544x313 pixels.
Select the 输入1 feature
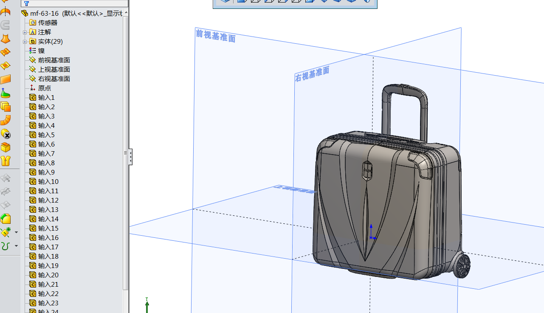[x=42, y=98]
